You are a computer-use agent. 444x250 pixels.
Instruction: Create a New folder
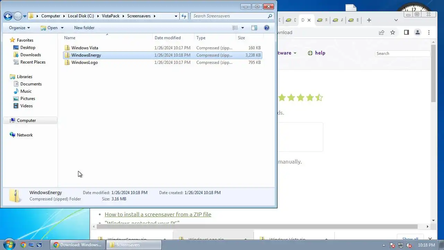pos(84,28)
